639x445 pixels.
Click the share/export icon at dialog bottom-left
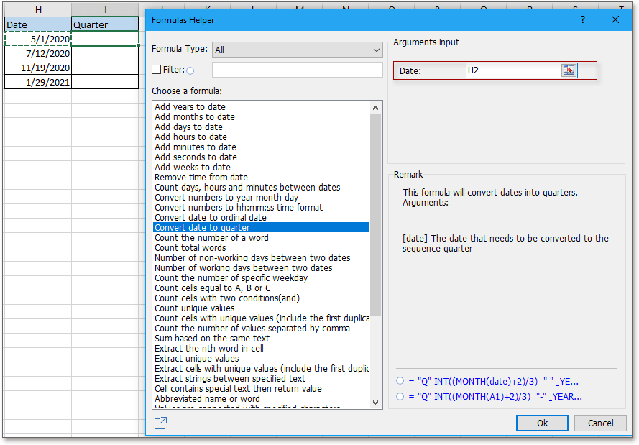tap(161, 423)
